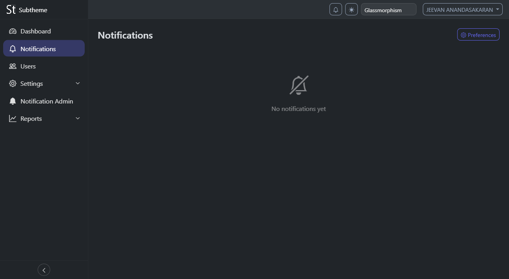Open the Users page
This screenshot has width=509, height=279.
coord(44,66)
